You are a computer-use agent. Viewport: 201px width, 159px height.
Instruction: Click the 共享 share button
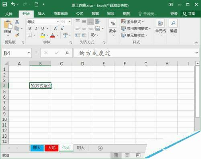(x=189, y=14)
